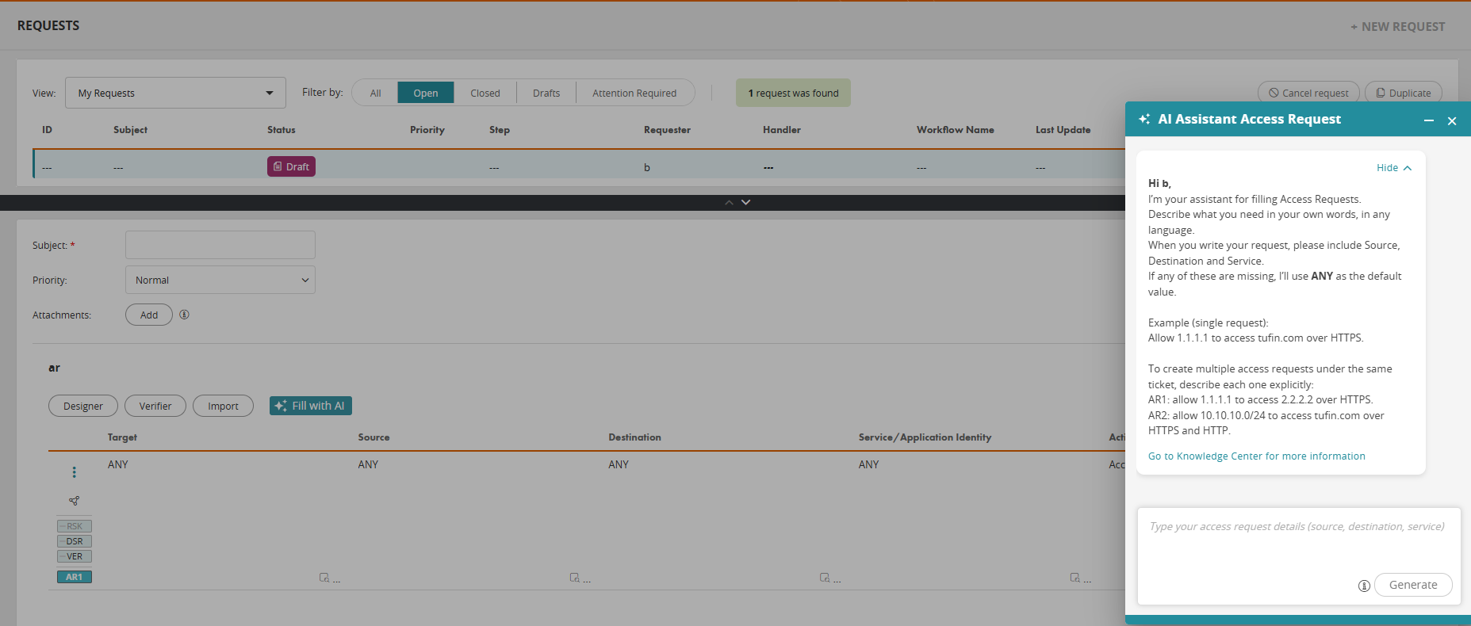Open the Priority Normal dropdown
Viewport: 1471px width, 626px height.
tap(220, 280)
